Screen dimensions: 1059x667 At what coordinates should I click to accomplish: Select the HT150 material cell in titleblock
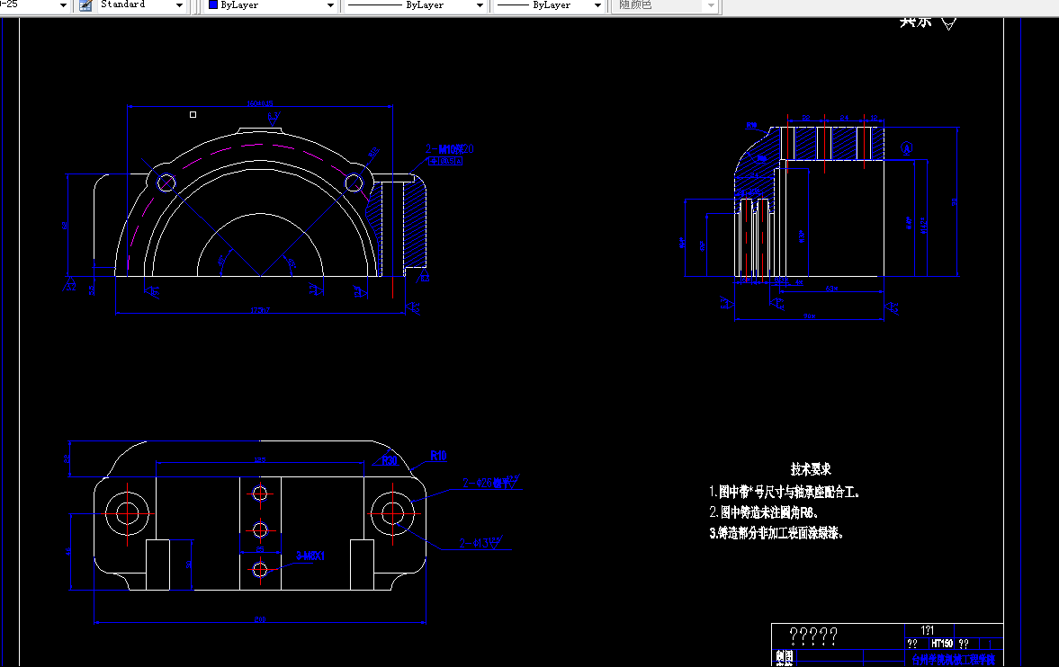coord(941,644)
